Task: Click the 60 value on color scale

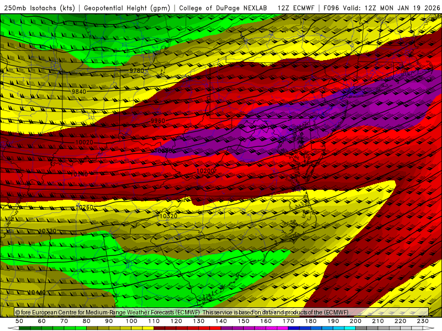Action: (x=41, y=321)
